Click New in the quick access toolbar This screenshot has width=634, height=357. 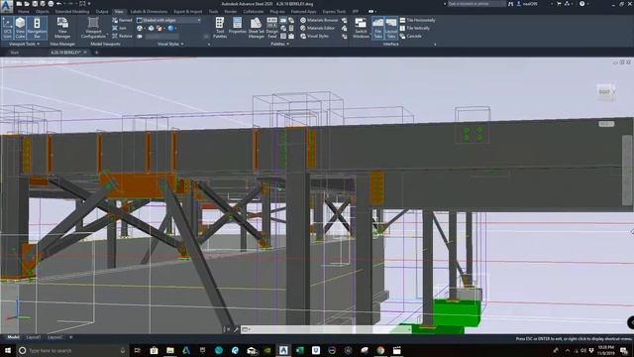pyautogui.click(x=19, y=4)
